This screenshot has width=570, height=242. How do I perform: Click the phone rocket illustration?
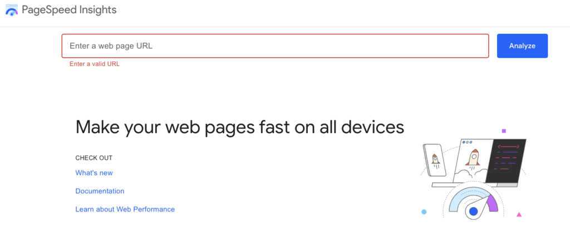[x=435, y=160]
